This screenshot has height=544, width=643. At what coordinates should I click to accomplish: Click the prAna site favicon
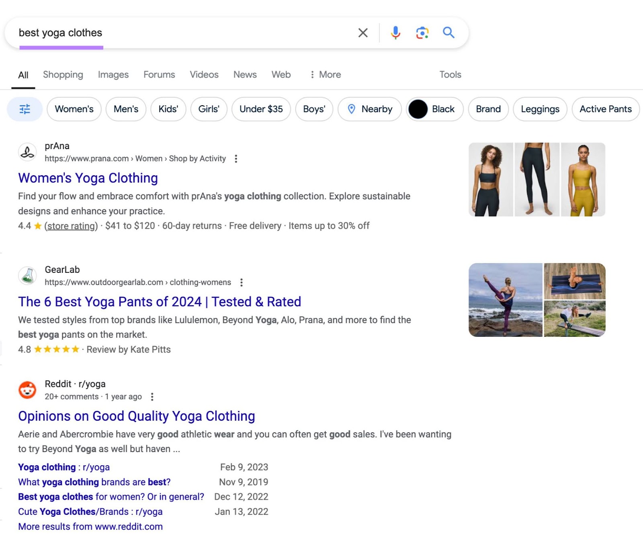tap(27, 152)
